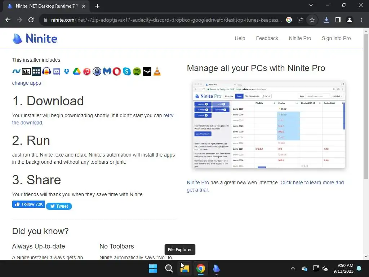Click Facebook Follow 72K button

tap(28, 204)
